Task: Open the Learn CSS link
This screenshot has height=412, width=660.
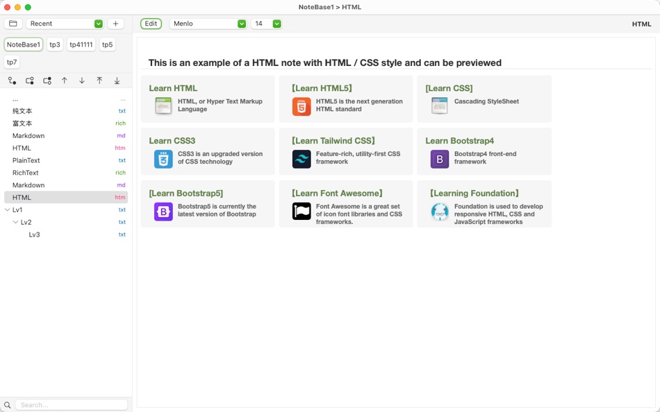Action: [x=449, y=88]
